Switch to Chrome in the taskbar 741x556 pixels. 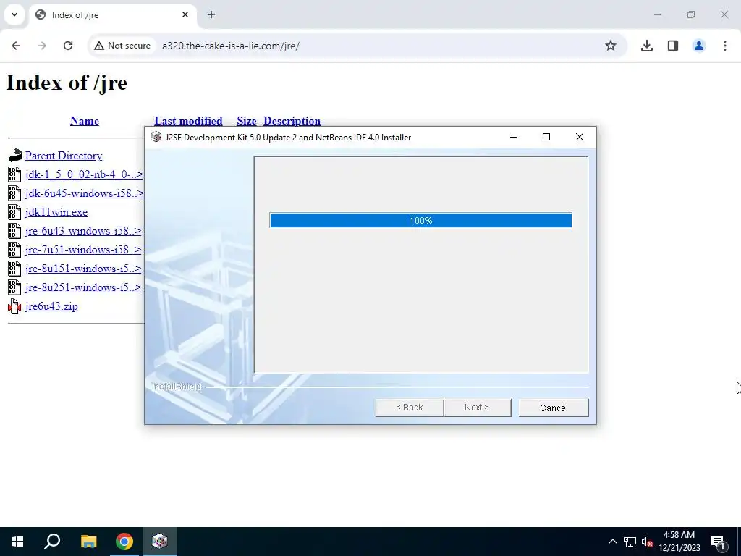(x=124, y=542)
